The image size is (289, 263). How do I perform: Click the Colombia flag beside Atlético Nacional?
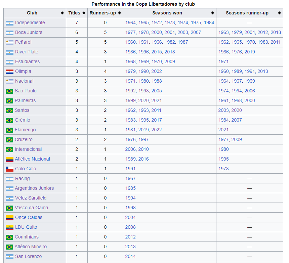pyautogui.click(x=10, y=159)
